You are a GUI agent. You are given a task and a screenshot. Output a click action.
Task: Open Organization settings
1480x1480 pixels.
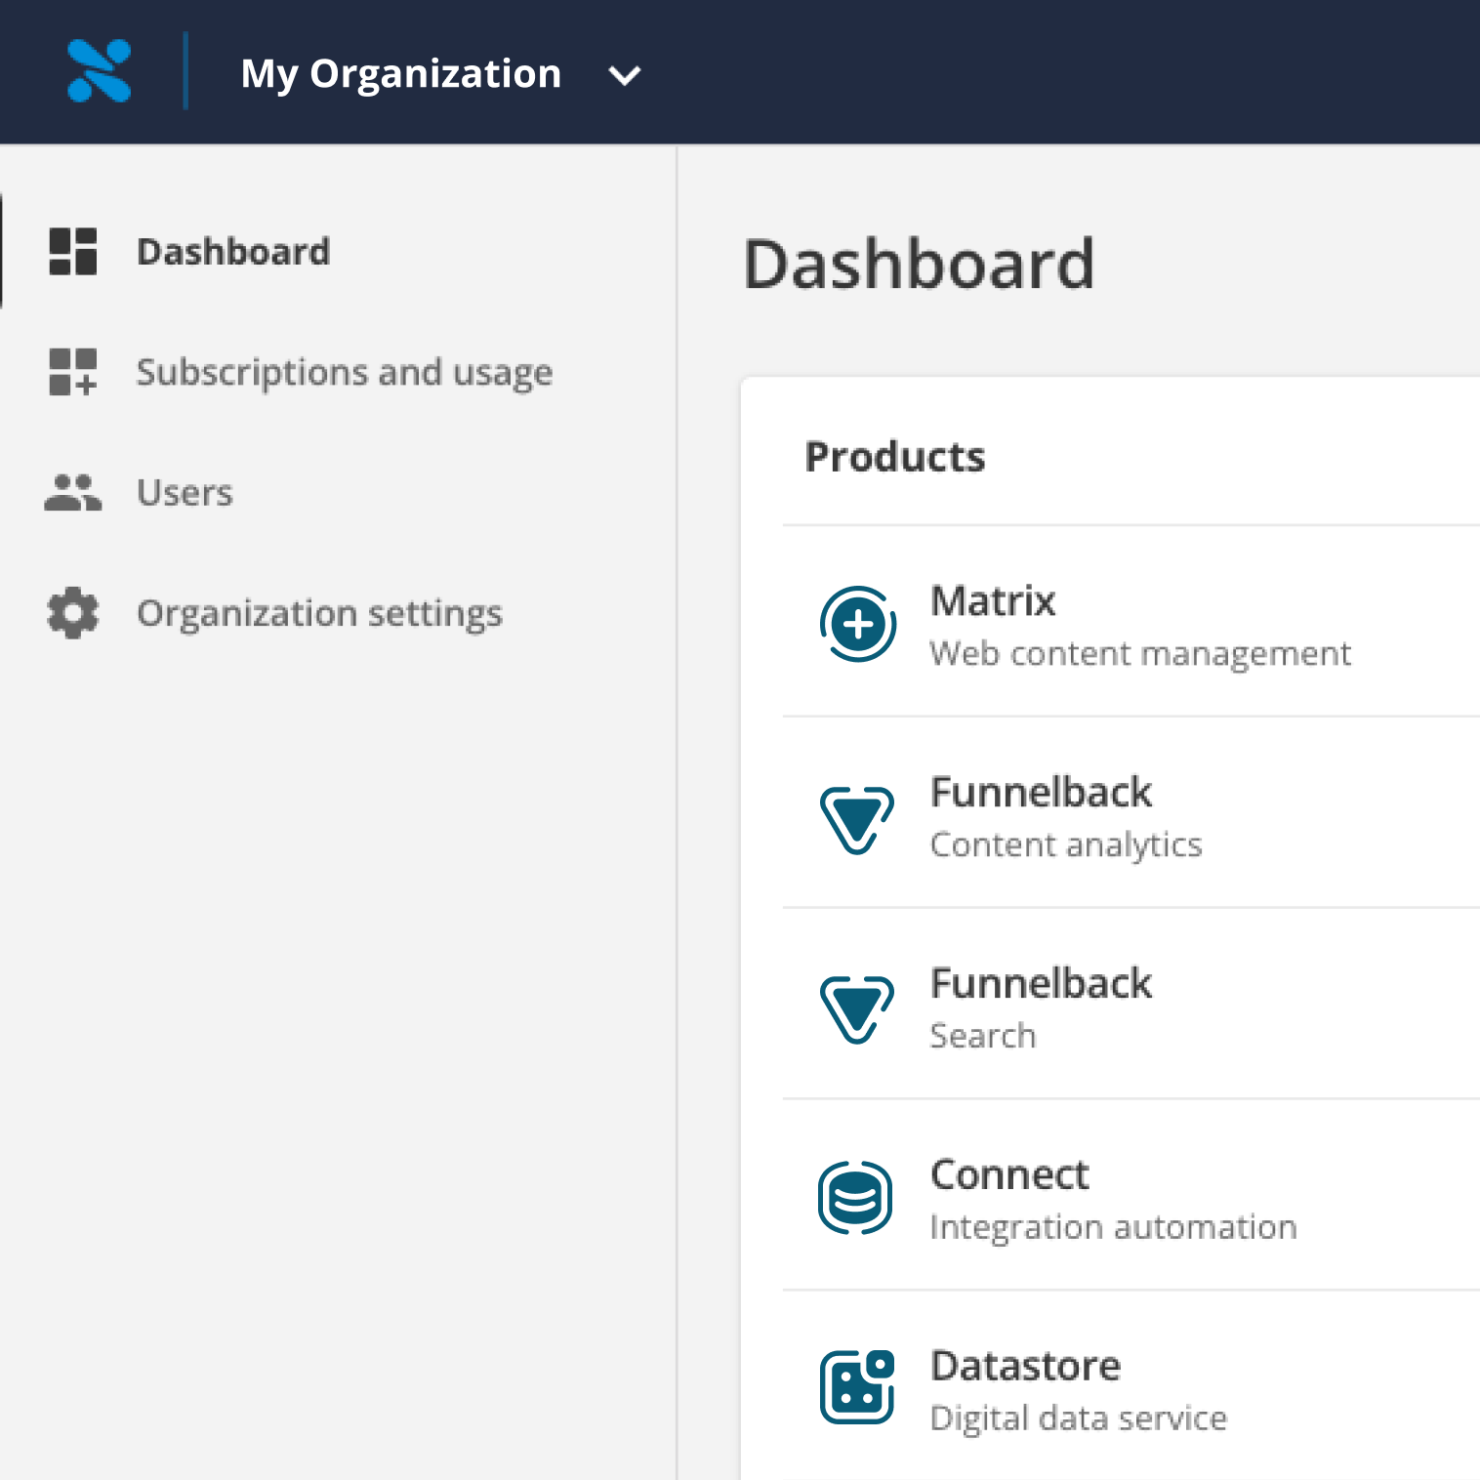coord(319,614)
